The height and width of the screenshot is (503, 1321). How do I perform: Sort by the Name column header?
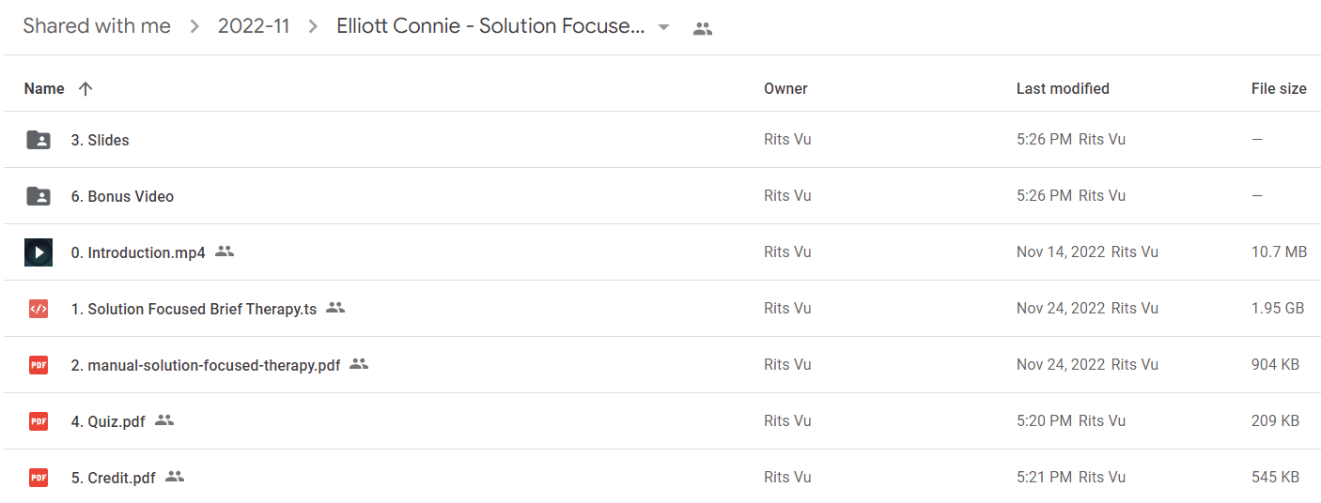(x=44, y=89)
